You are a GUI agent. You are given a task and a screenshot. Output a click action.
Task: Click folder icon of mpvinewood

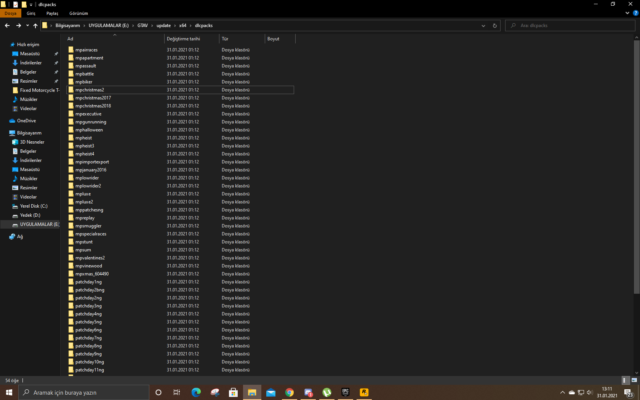pyautogui.click(x=71, y=266)
